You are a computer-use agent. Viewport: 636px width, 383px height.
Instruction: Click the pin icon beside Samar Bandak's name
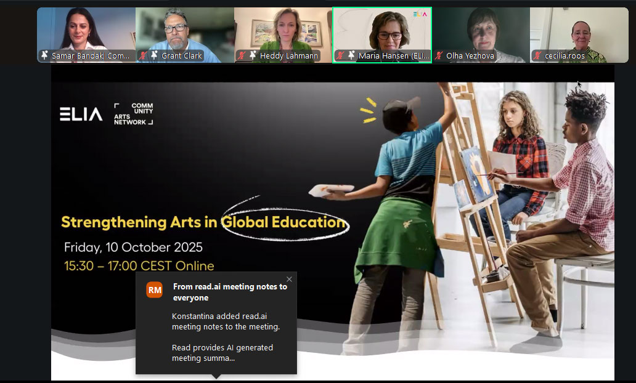point(44,56)
